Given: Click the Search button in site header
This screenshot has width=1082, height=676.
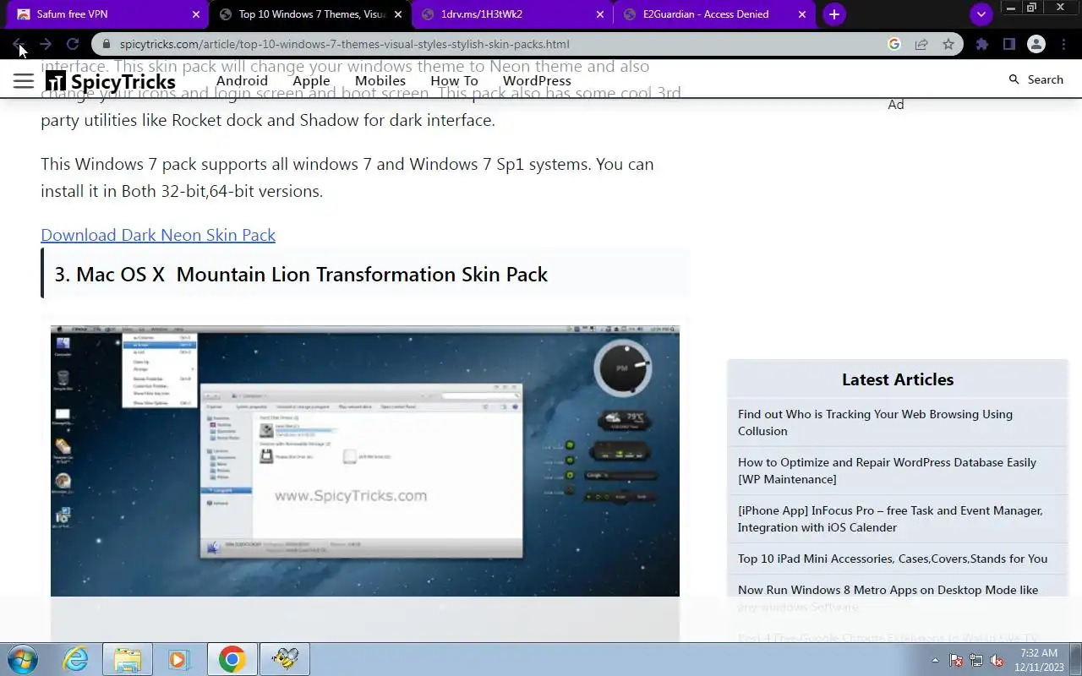Looking at the screenshot, I should point(1036,79).
